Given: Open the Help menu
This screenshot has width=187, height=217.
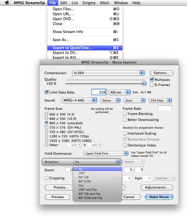Looking at the screenshot, I should click(x=136, y=3).
